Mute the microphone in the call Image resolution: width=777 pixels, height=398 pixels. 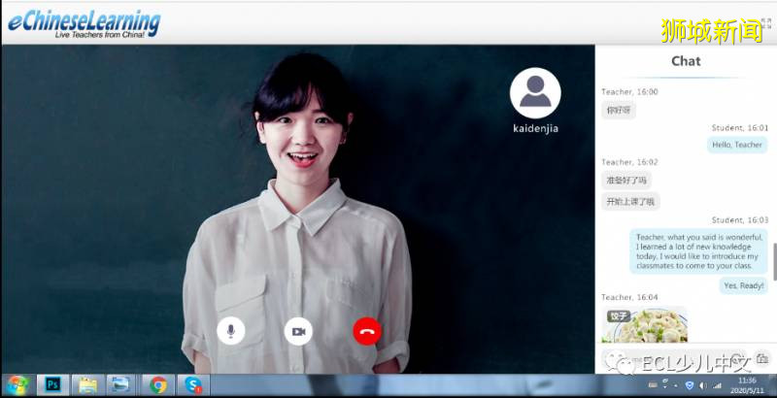point(231,331)
